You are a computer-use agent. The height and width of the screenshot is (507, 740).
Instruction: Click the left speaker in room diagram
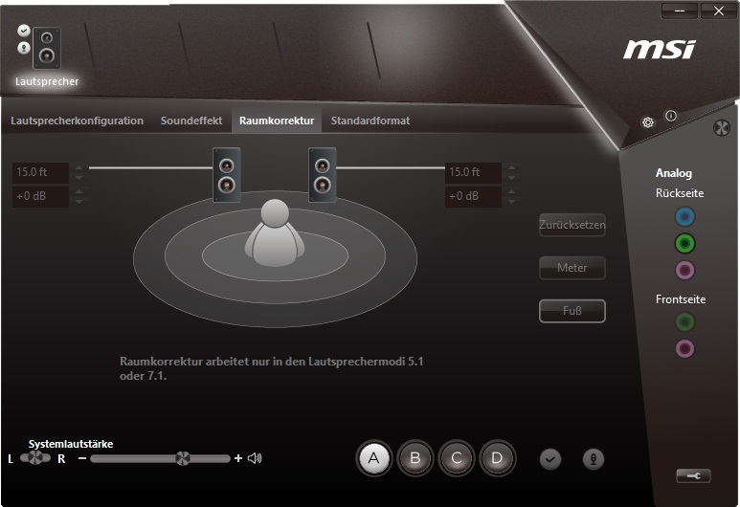pyautogui.click(x=227, y=174)
